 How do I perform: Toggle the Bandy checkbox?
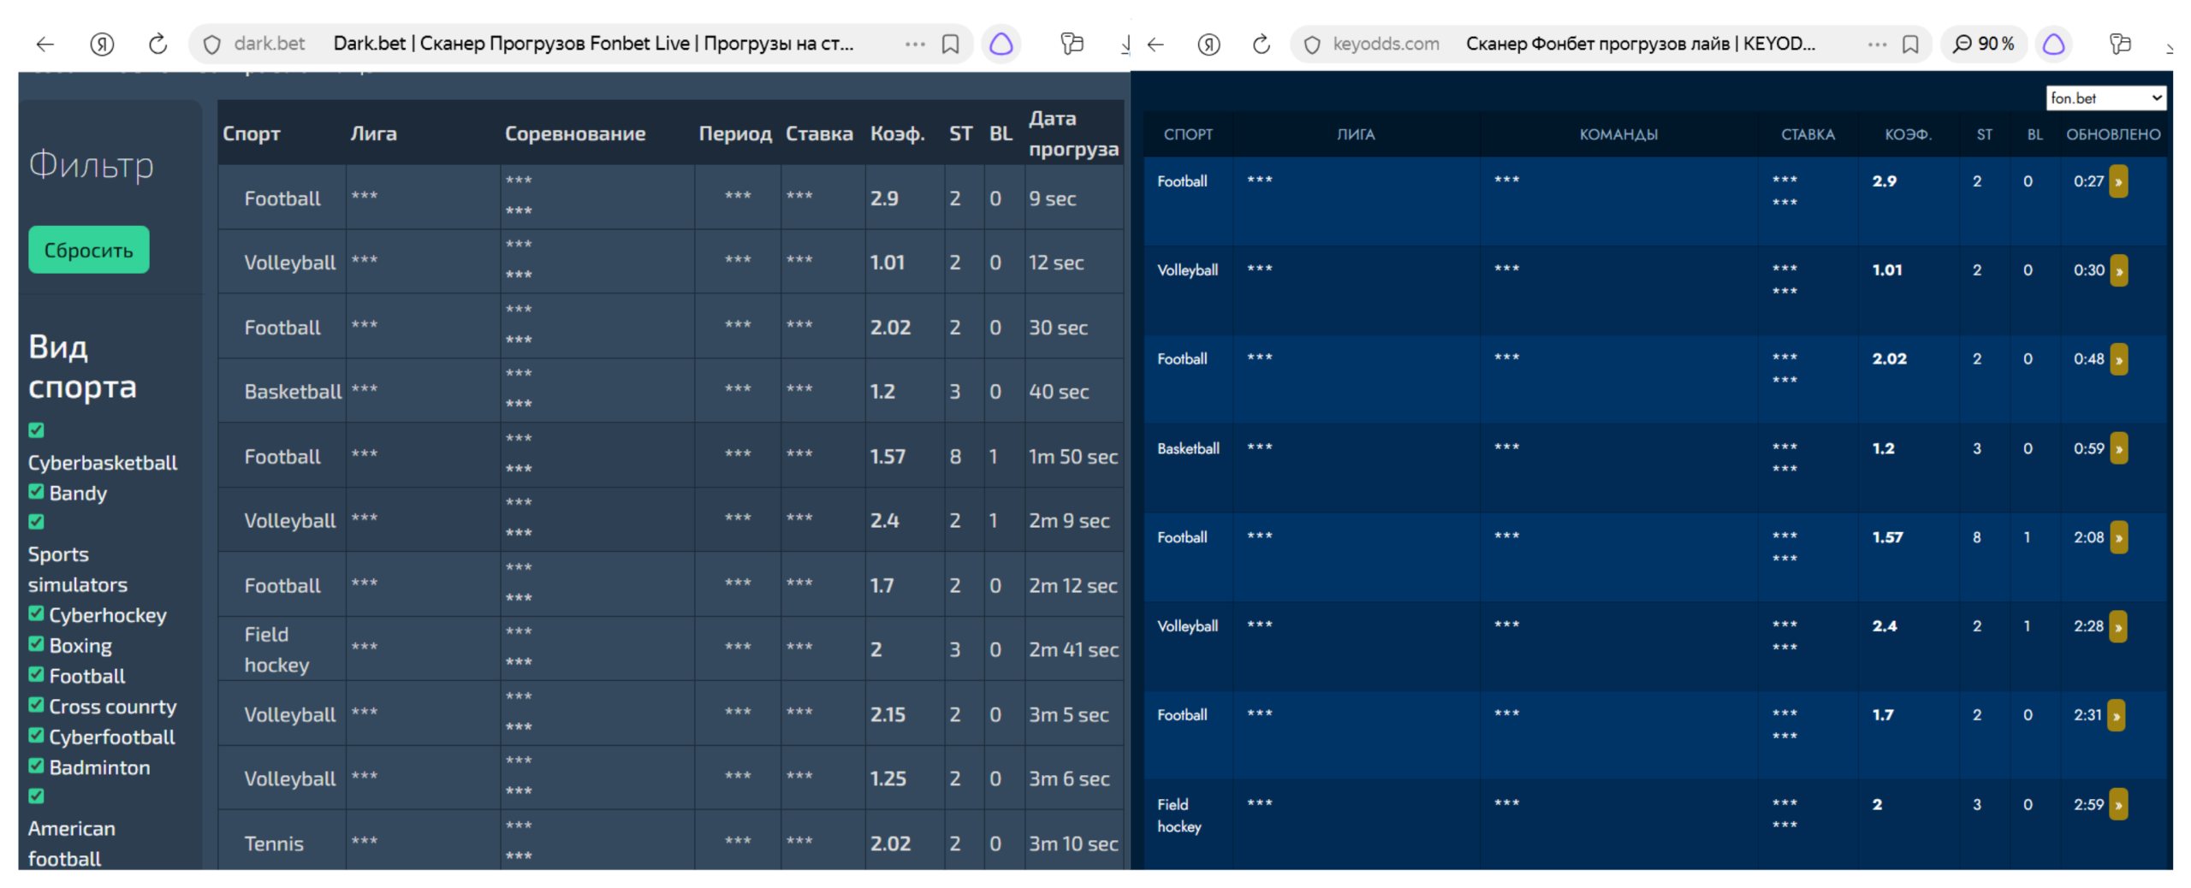36,491
